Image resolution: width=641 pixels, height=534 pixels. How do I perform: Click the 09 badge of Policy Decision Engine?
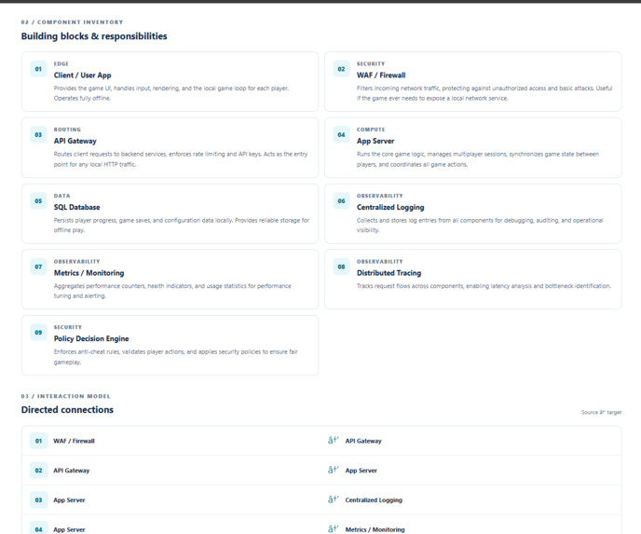tap(38, 332)
